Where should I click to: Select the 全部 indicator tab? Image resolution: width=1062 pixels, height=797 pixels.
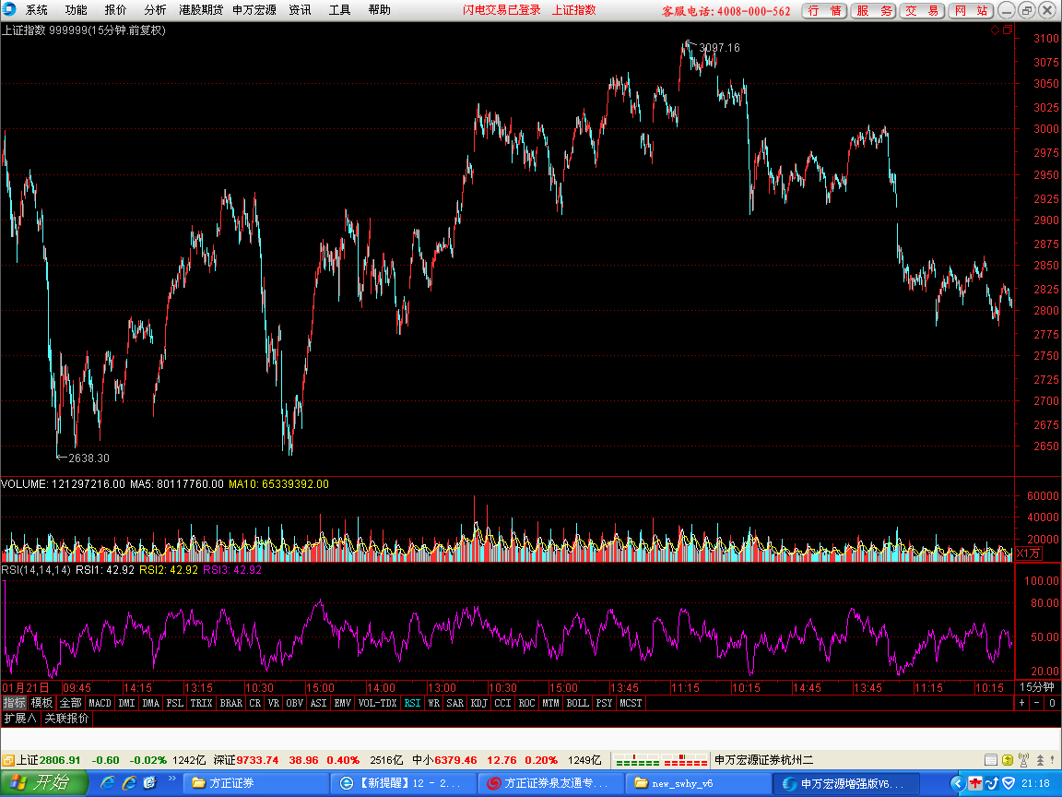[70, 703]
